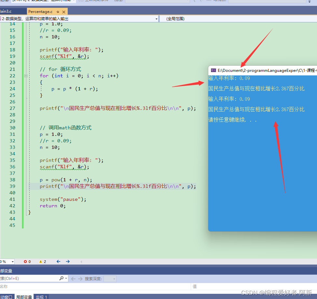Close the Percentage.c tab
The height and width of the screenshot is (299, 317).
point(64,12)
